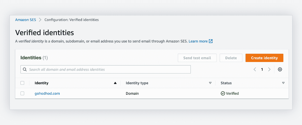Click Configuration: Verified identities breadcrumb
Screen dimensions: 302x125
[x=72, y=20]
